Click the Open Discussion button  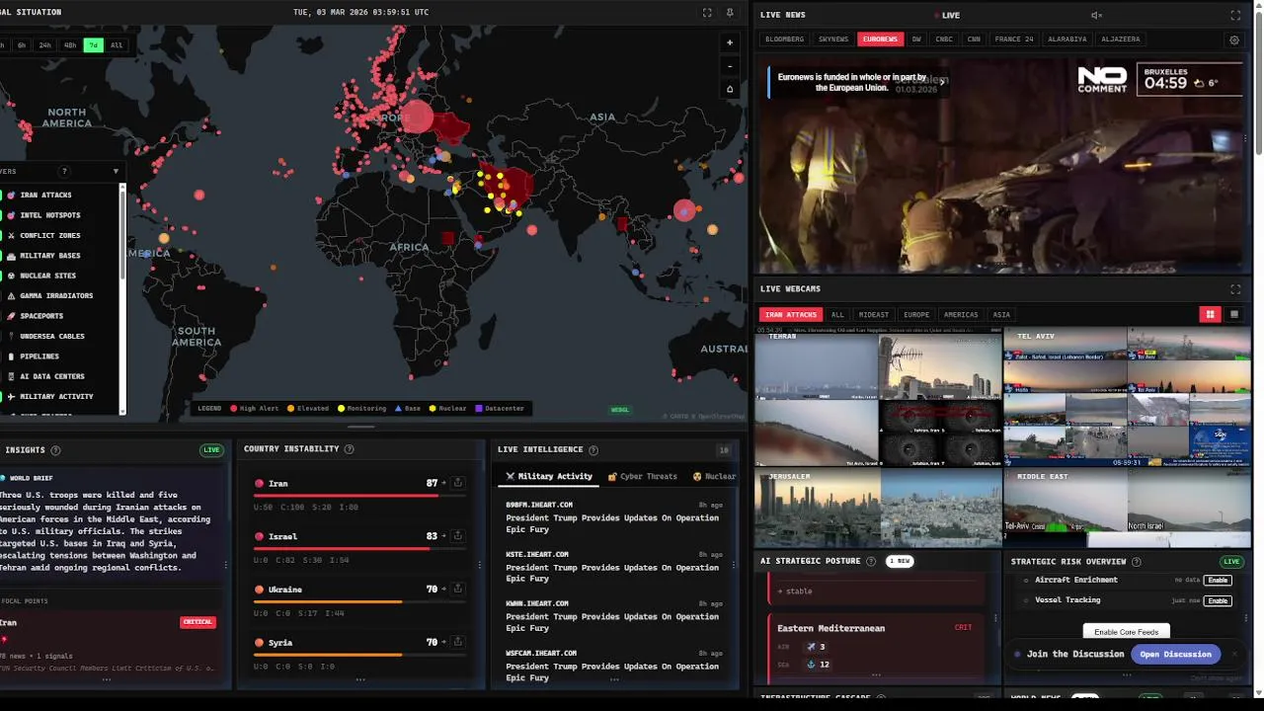(1175, 654)
